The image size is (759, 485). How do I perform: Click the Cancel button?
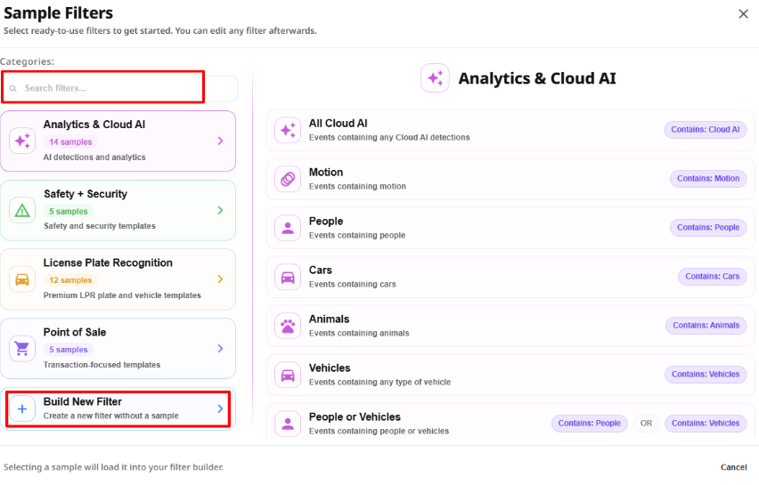click(x=733, y=467)
